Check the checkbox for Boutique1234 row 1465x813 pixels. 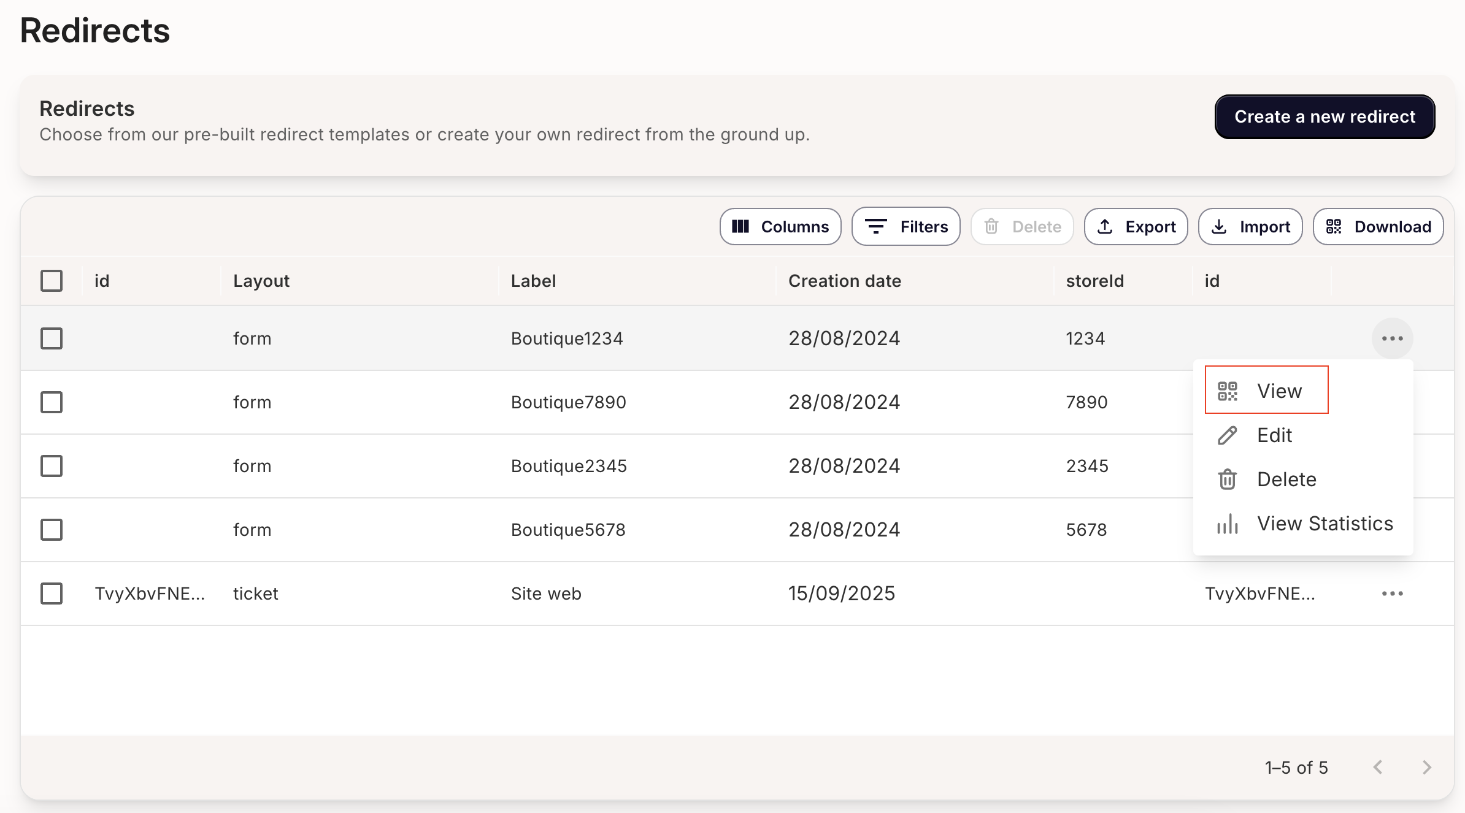coord(52,338)
